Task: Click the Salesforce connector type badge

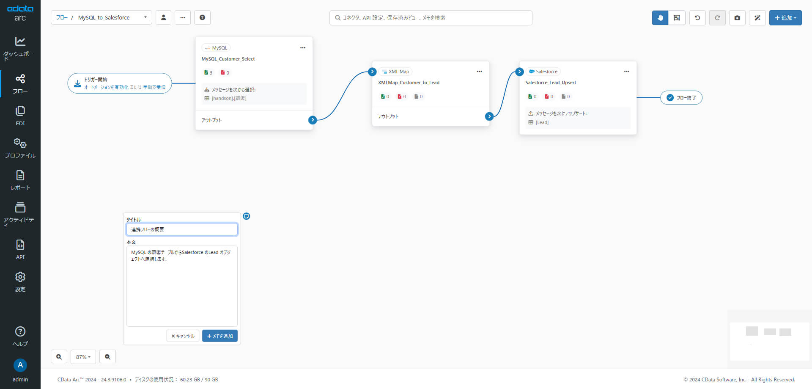Action: pos(543,72)
